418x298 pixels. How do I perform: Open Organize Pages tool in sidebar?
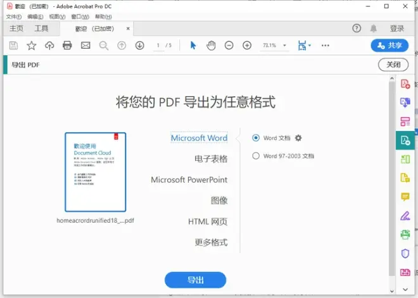click(405, 159)
